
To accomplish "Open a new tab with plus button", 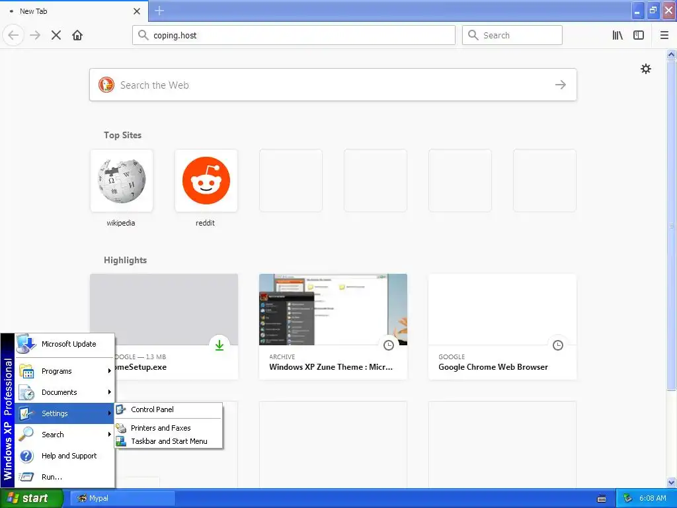I will (159, 11).
